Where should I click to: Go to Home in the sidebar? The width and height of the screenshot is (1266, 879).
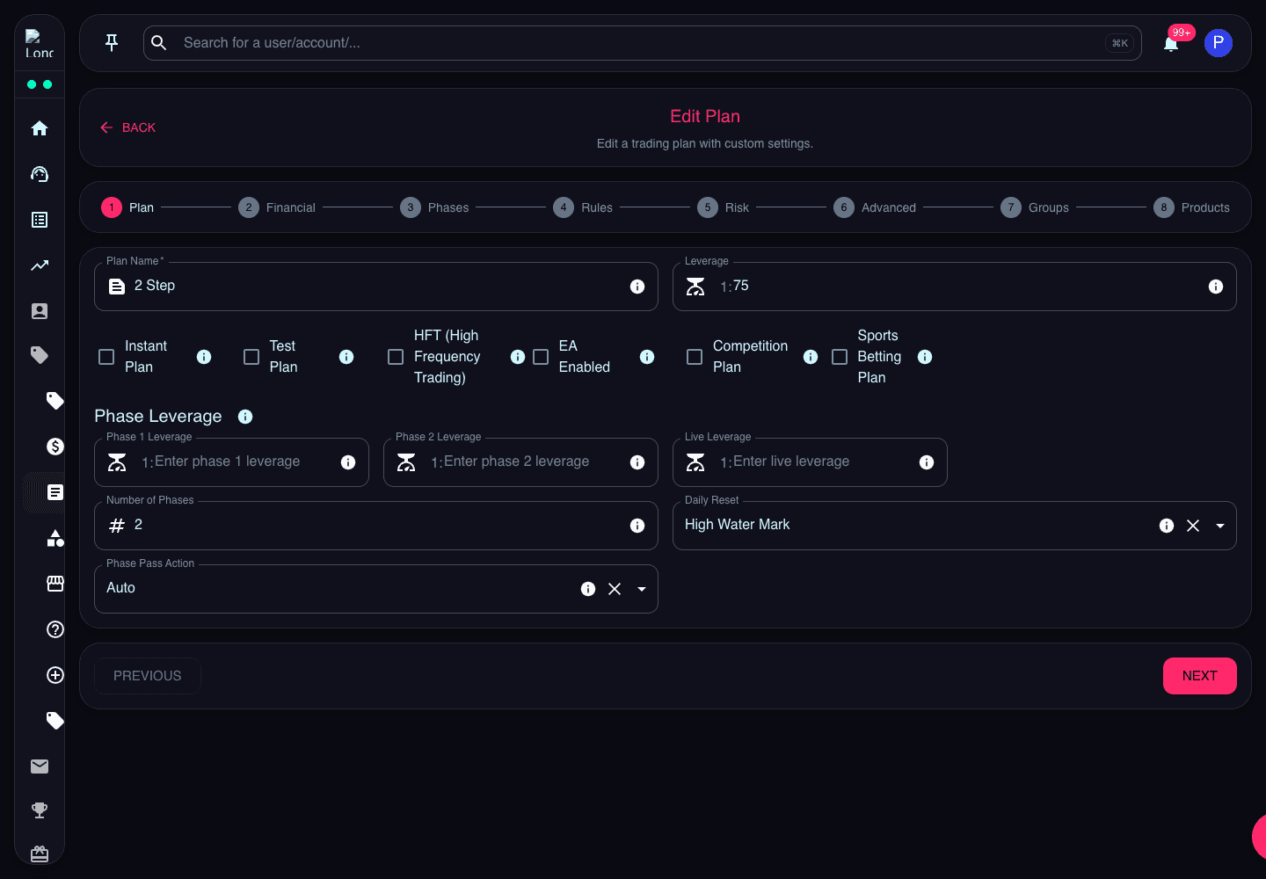[40, 128]
